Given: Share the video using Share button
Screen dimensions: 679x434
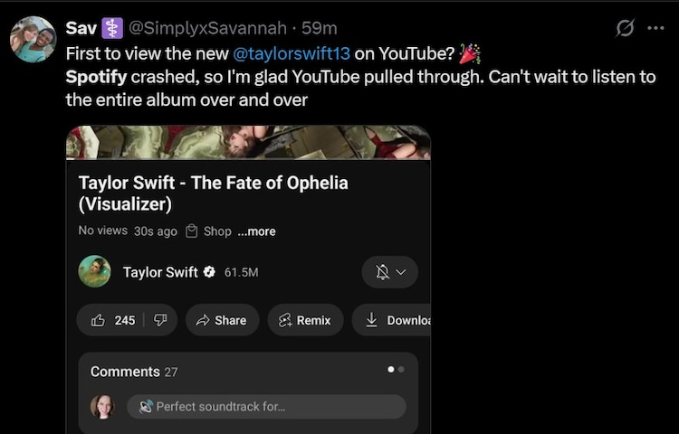Looking at the screenshot, I should (x=222, y=320).
